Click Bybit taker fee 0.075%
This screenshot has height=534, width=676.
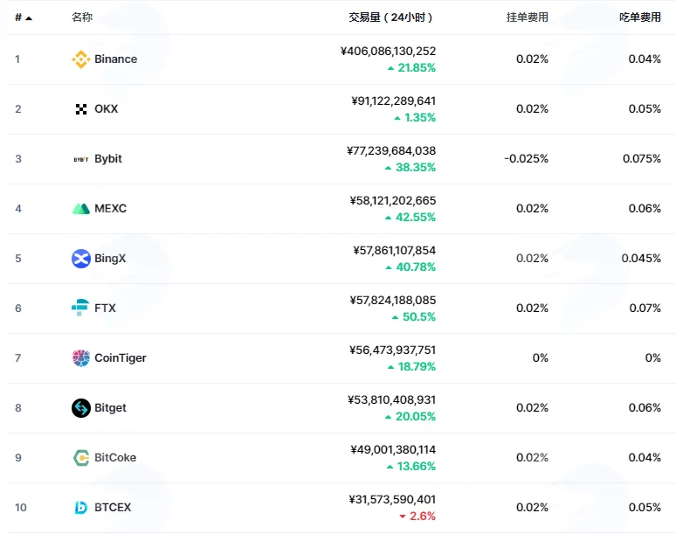tap(642, 159)
